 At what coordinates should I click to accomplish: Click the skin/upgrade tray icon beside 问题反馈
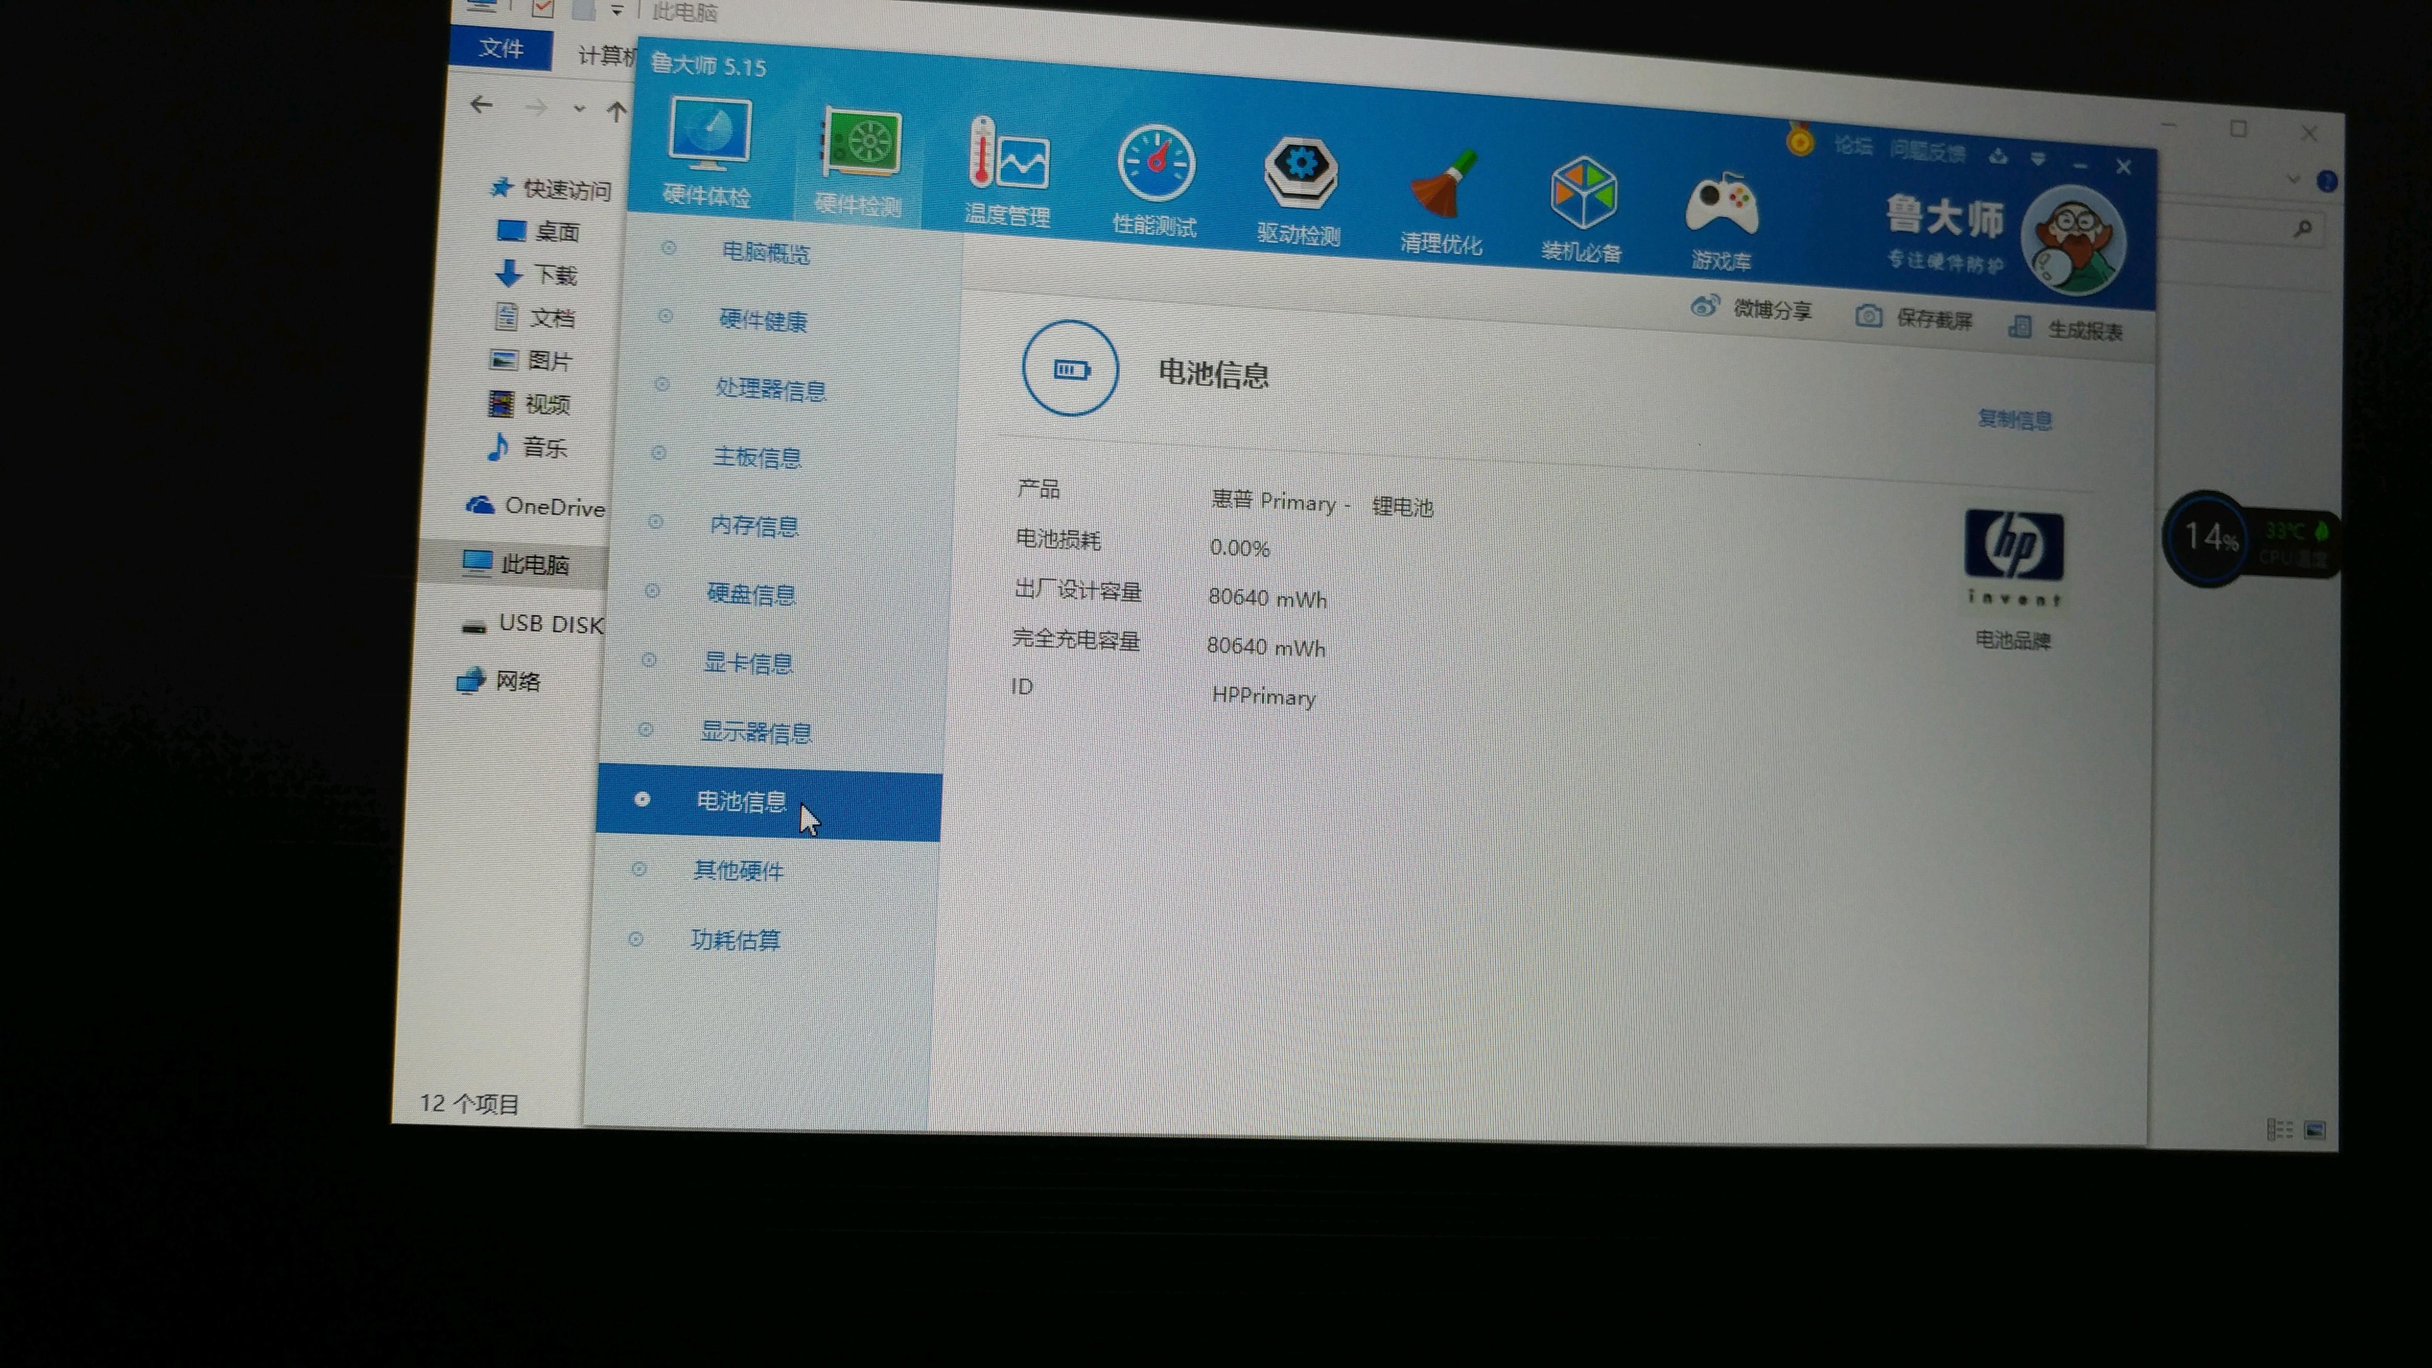1998,157
